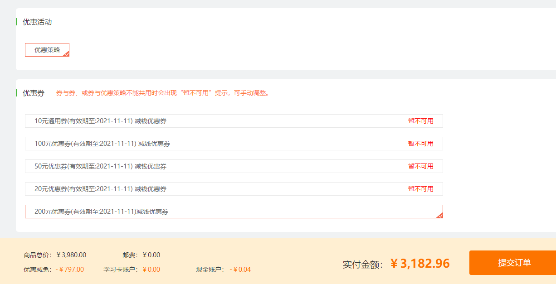Screen dimensions: 556x284
Task: Click the checkmark corner on 200元优惠券
Action: pos(439,216)
